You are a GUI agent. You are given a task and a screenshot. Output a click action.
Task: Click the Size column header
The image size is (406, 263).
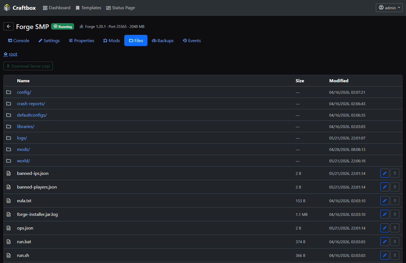pyautogui.click(x=300, y=81)
